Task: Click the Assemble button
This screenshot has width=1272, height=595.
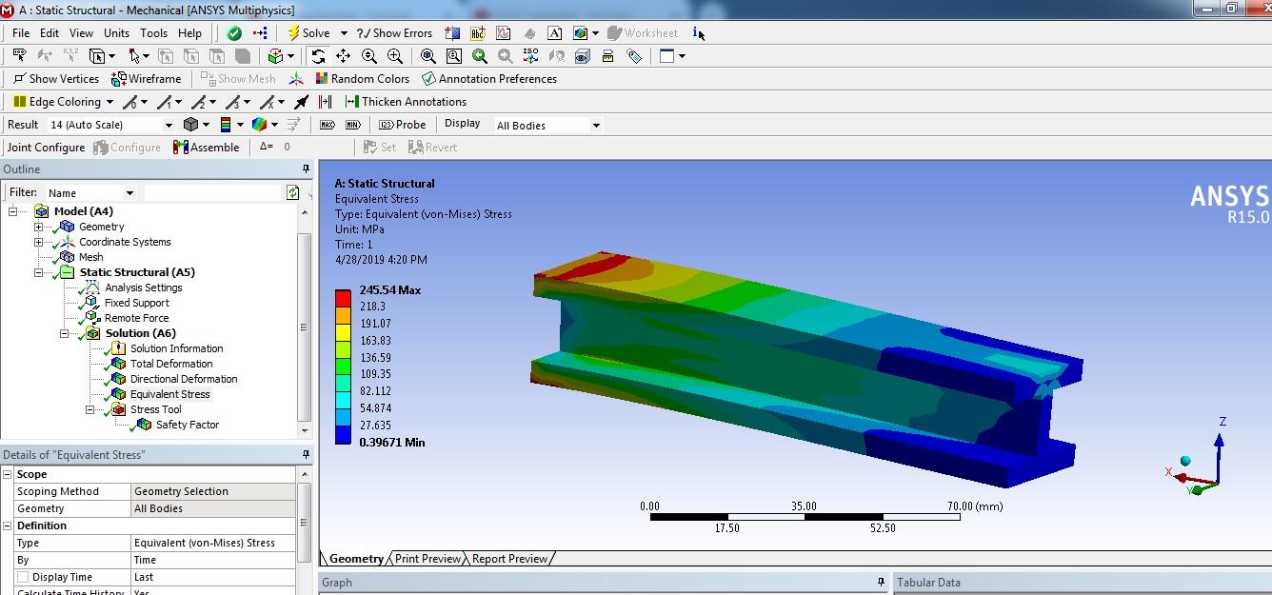Action: click(206, 148)
